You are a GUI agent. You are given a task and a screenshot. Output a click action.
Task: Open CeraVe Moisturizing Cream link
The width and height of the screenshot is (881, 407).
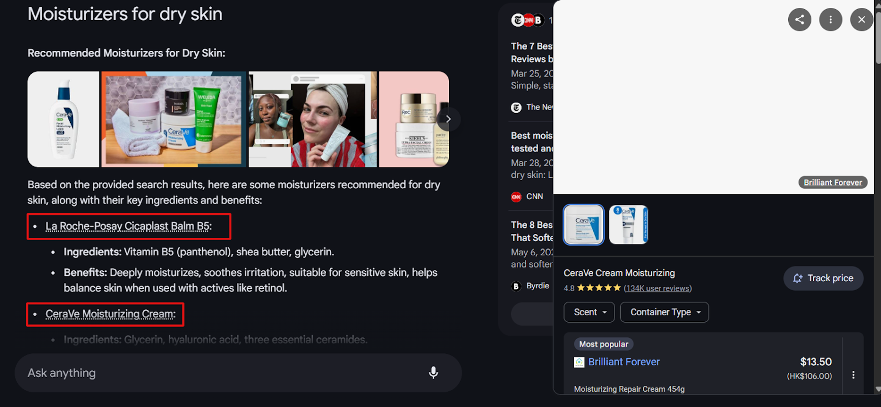111,314
